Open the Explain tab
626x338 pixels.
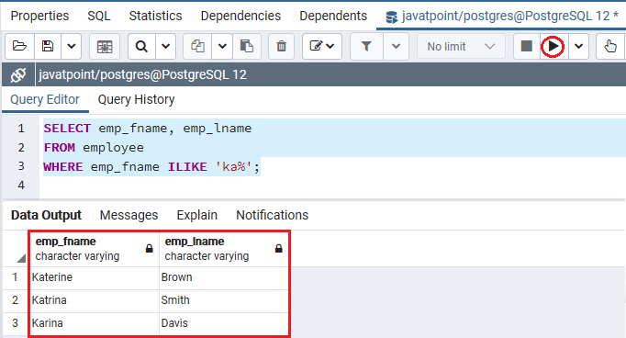196,215
